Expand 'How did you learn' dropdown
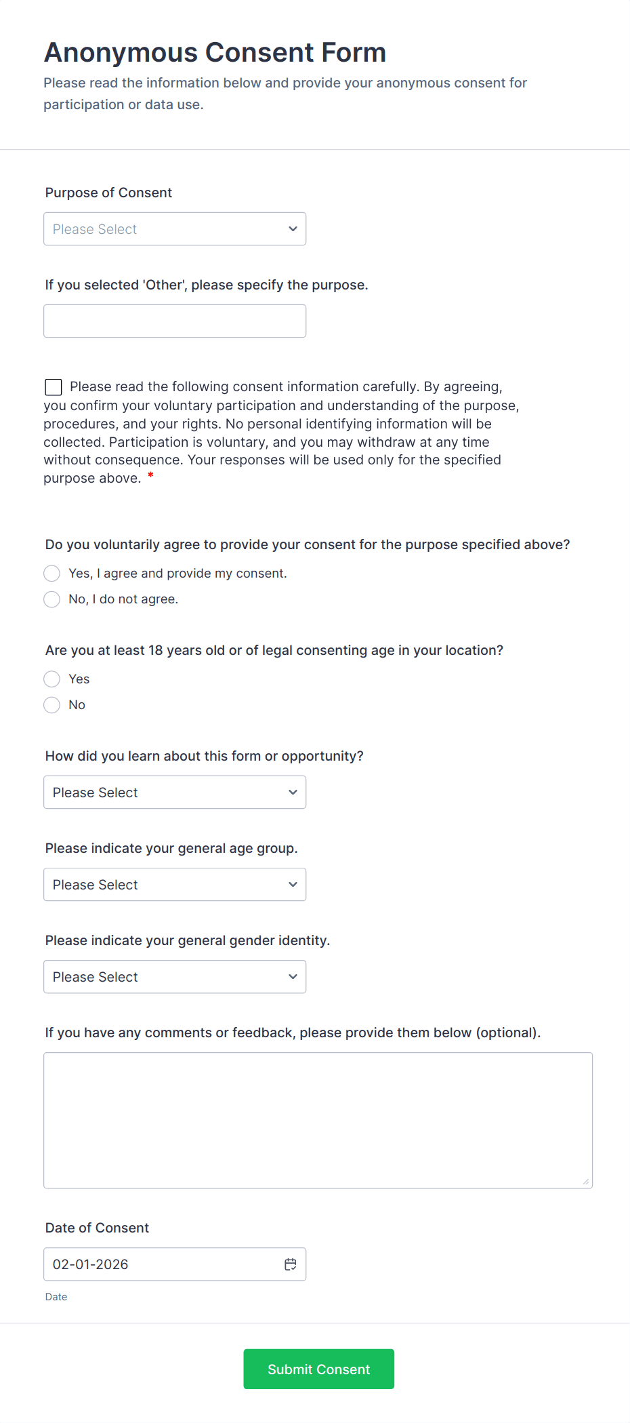This screenshot has width=630, height=1423. [x=174, y=793]
